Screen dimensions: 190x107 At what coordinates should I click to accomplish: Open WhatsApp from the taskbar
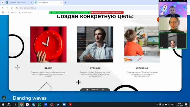(39, 104)
